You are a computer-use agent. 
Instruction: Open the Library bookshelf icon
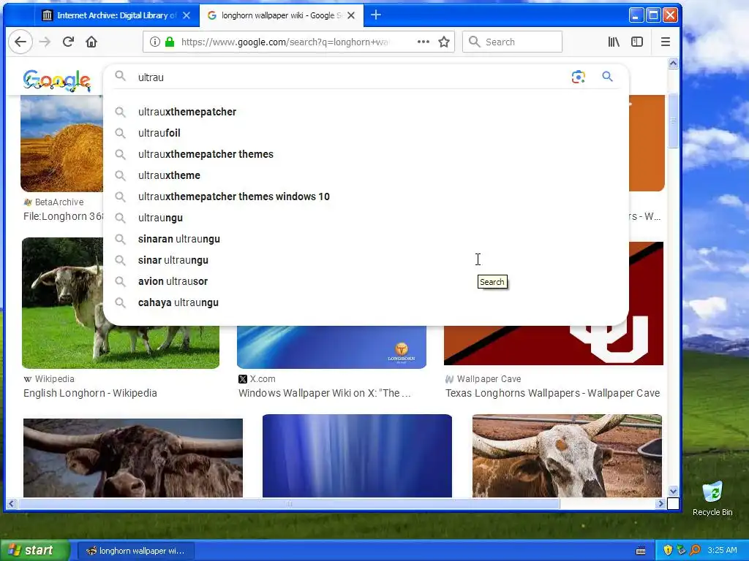click(x=614, y=42)
